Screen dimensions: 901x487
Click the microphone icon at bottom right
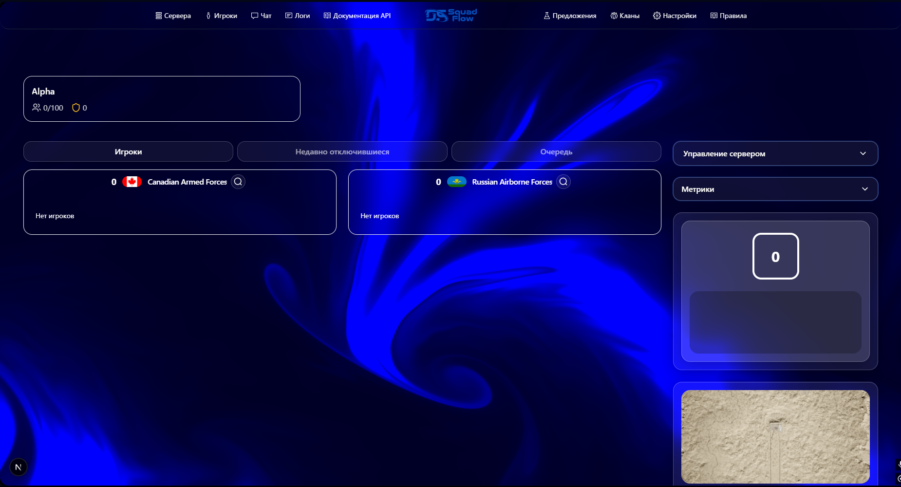coord(900,464)
